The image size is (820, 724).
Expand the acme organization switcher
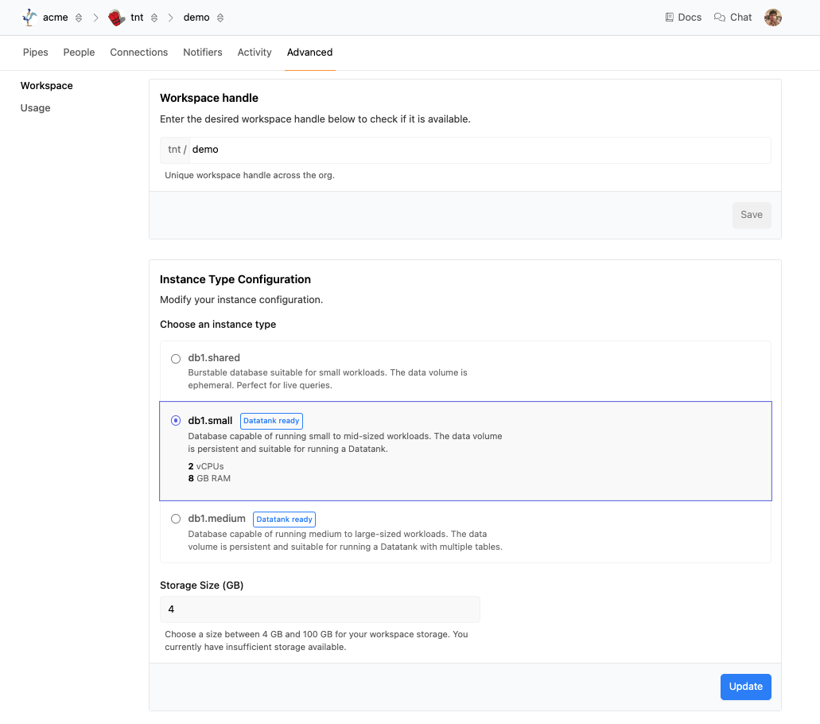pos(79,18)
